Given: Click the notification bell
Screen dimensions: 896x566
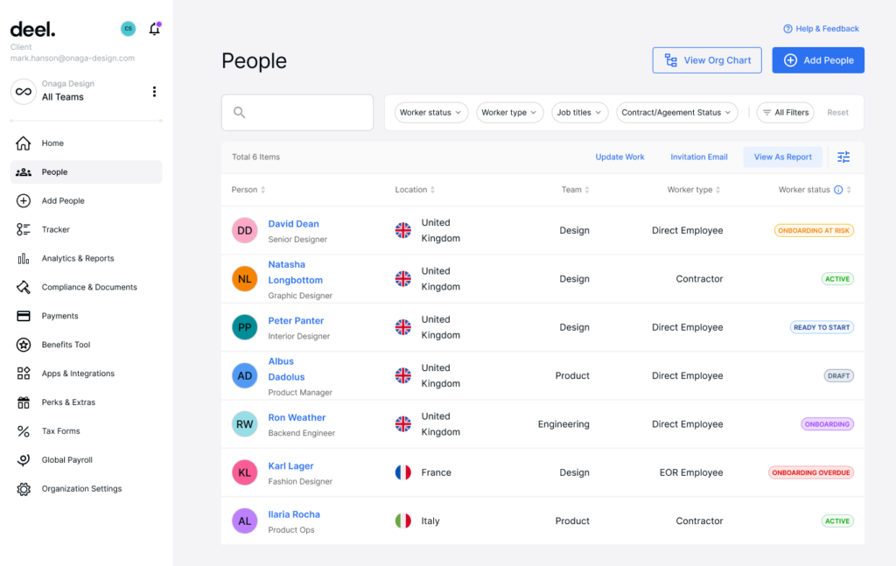Looking at the screenshot, I should coord(155,29).
